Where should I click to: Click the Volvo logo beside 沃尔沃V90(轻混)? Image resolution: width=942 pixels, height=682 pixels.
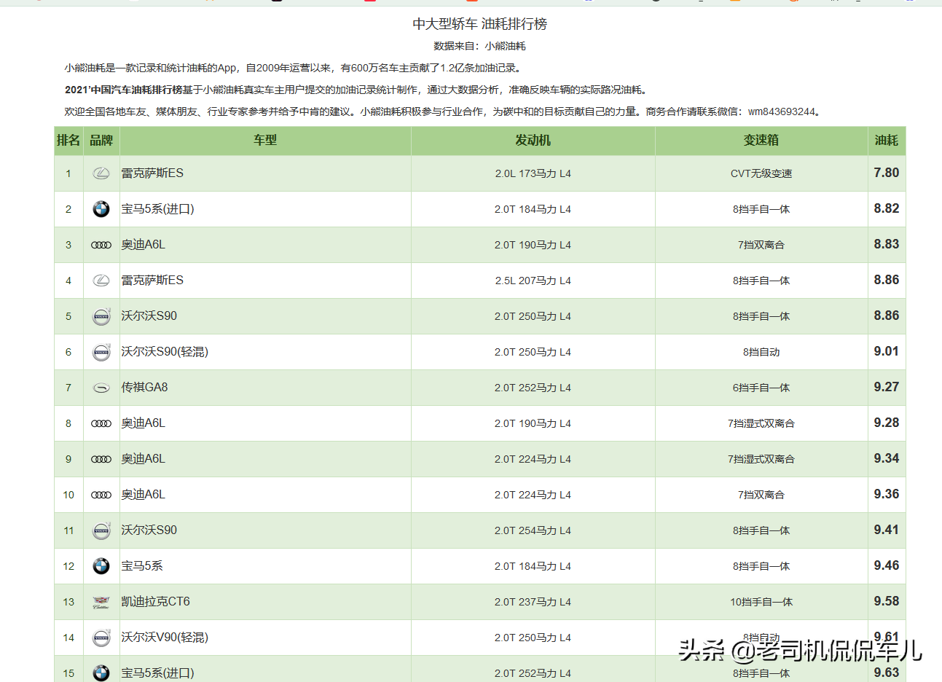pyautogui.click(x=101, y=638)
